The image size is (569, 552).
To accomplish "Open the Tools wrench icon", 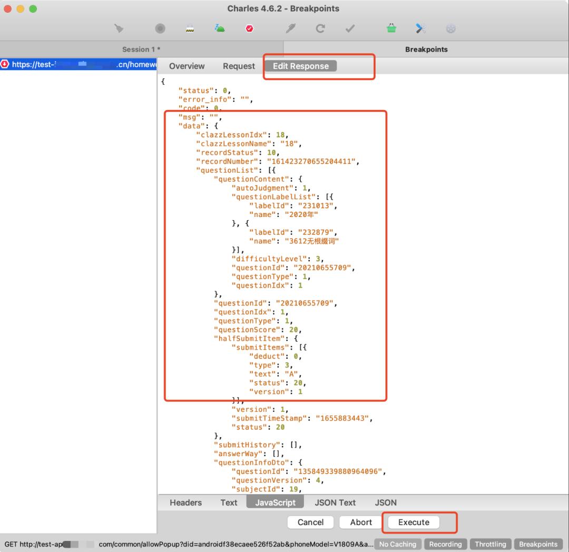I will point(420,28).
